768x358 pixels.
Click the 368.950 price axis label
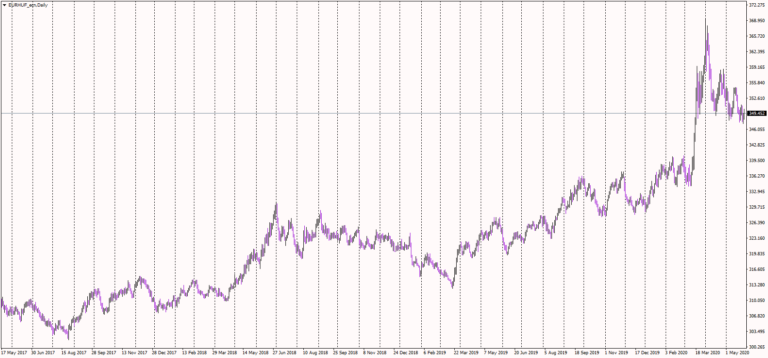tap(757, 21)
